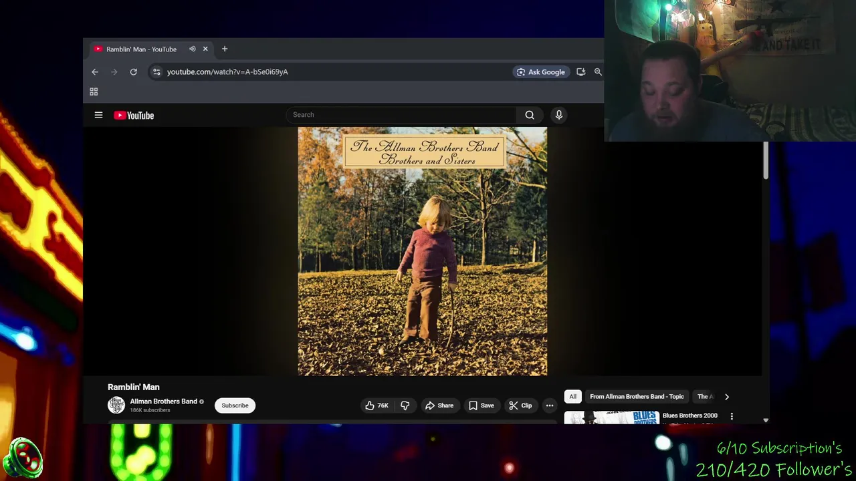Click the search magnifier button
Image resolution: width=856 pixels, height=481 pixels.
(x=530, y=115)
